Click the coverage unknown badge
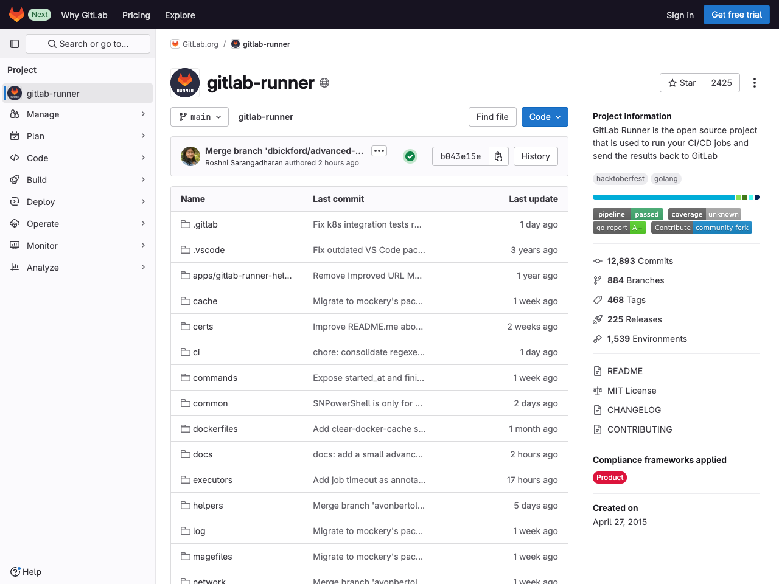 pyautogui.click(x=705, y=214)
